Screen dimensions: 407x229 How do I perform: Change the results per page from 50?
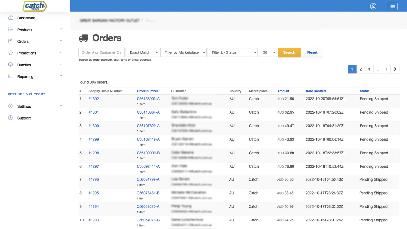pyautogui.click(x=268, y=52)
